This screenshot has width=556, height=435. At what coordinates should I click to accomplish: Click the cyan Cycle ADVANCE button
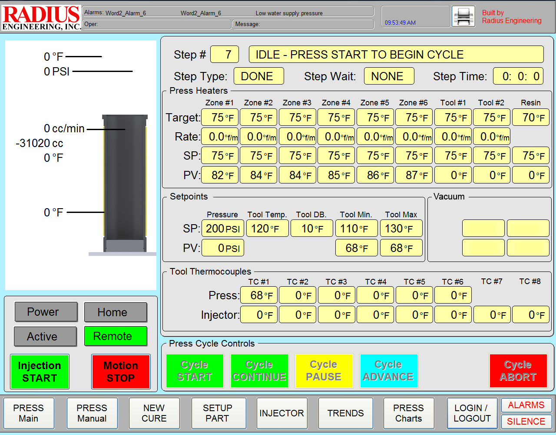(388, 371)
